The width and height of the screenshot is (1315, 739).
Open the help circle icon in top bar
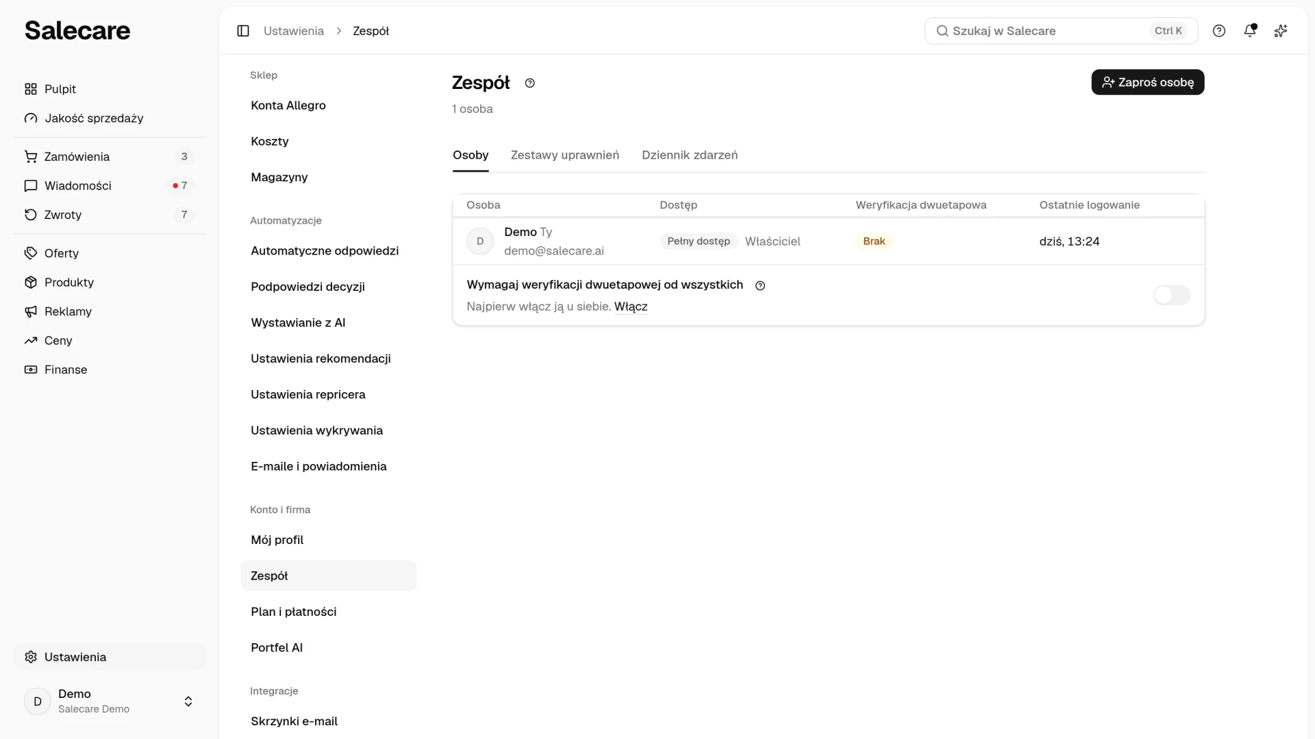point(1219,31)
